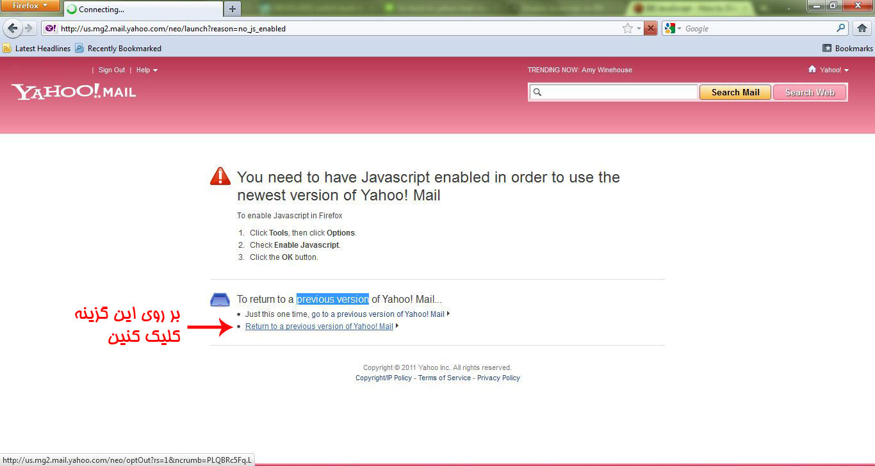Image resolution: width=875 pixels, height=466 pixels.
Task: Click the Yahoo! Mail logo
Action: [x=74, y=92]
